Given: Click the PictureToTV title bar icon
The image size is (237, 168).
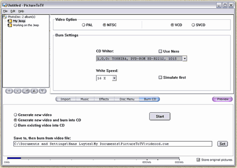Looking at the screenshot, I should [5, 5].
